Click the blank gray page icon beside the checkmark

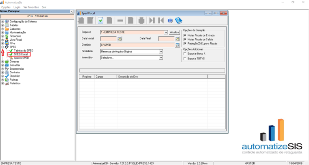[109, 20]
